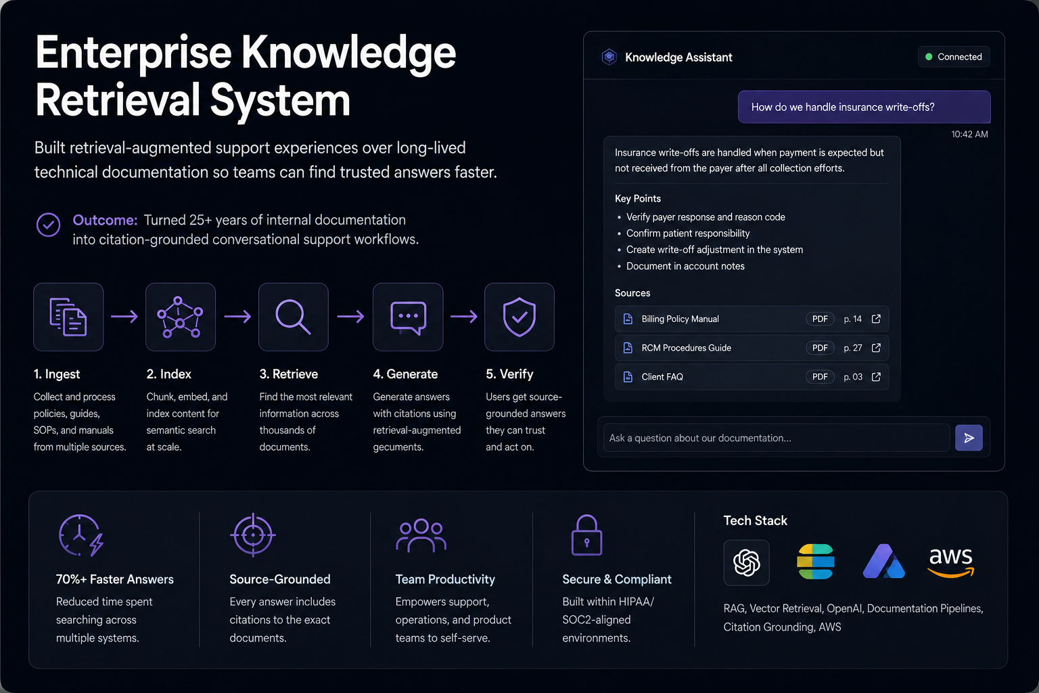Image resolution: width=1039 pixels, height=693 pixels.
Task: Click the Ingest documents icon
Action: pyautogui.click(x=68, y=317)
